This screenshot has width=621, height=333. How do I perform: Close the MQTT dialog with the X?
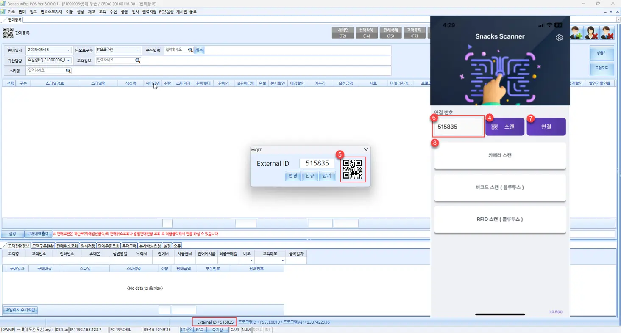click(x=366, y=150)
